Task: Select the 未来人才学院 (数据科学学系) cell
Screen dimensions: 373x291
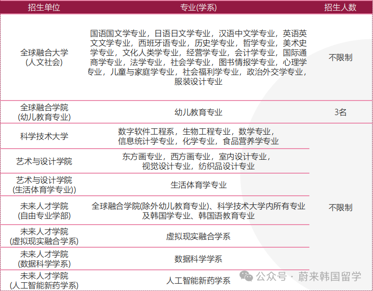Action: [44, 259]
